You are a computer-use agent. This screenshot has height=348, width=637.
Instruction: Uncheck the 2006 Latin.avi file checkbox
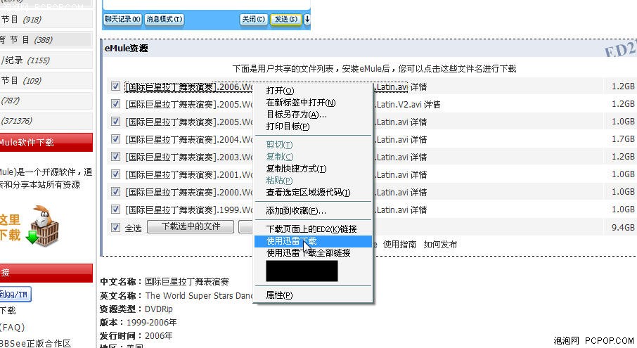tap(115, 86)
